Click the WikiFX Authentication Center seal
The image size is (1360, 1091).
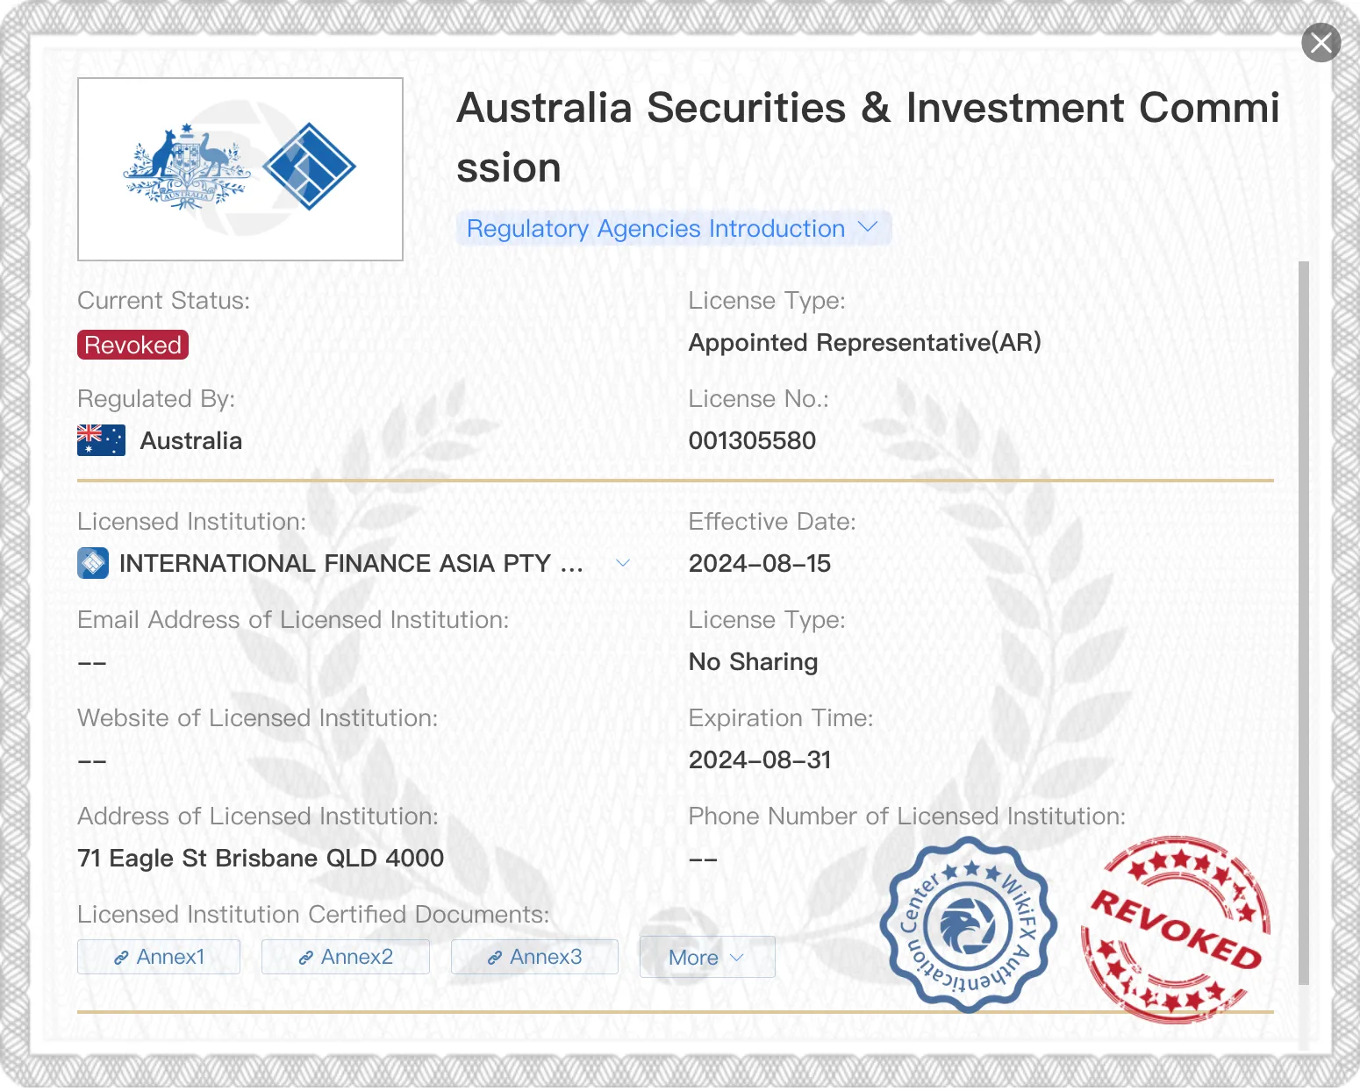point(969,924)
